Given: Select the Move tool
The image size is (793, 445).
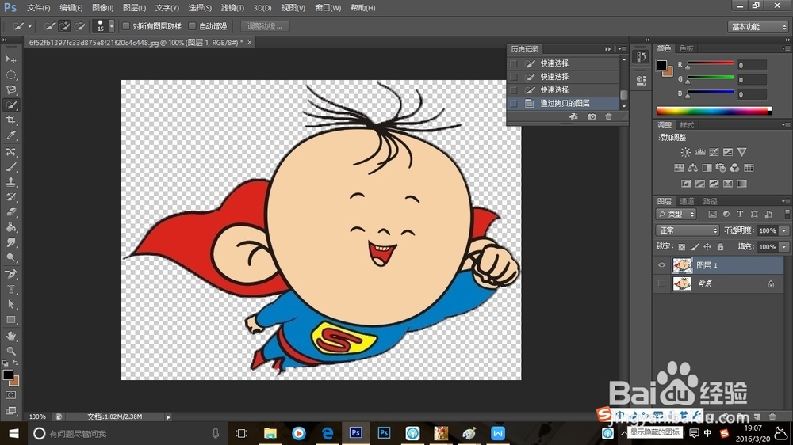Looking at the screenshot, I should (x=10, y=59).
